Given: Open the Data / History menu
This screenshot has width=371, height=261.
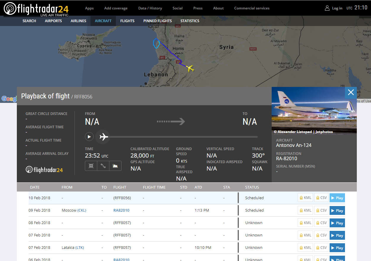Looking at the screenshot, I should (150, 8).
